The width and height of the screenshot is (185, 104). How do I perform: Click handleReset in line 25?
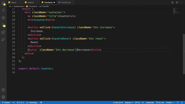pyautogui.click(x=61, y=38)
